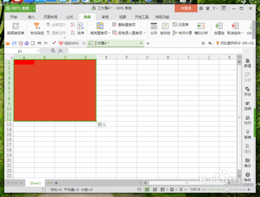Open a file with the folder icon
Viewport: 260px width, 197px height.
[8, 43]
